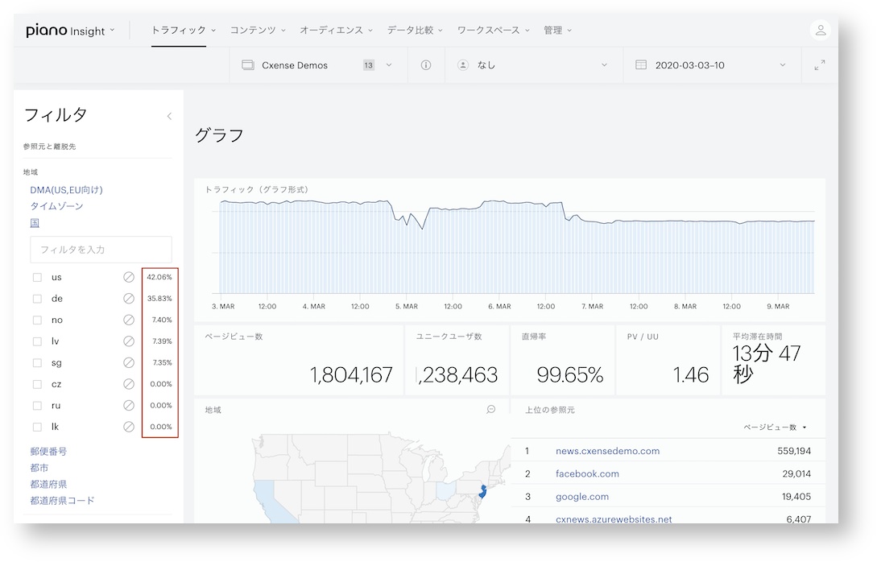Check the no checkbox
Viewport: 877px width, 562px height.
38,320
